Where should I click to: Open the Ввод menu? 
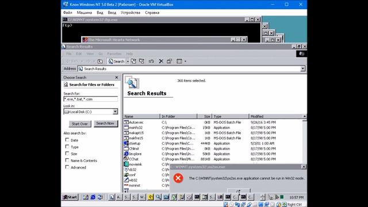click(112, 13)
